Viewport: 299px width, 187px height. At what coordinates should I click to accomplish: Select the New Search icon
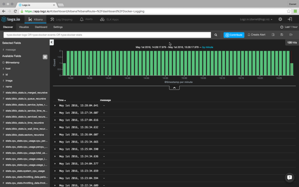(x=273, y=34)
